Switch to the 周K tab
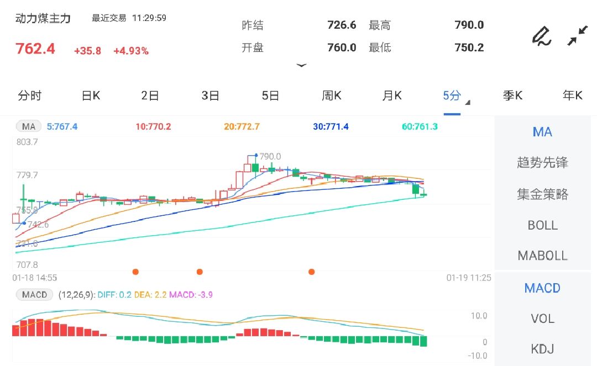The height and width of the screenshot is (366, 597). click(x=331, y=96)
